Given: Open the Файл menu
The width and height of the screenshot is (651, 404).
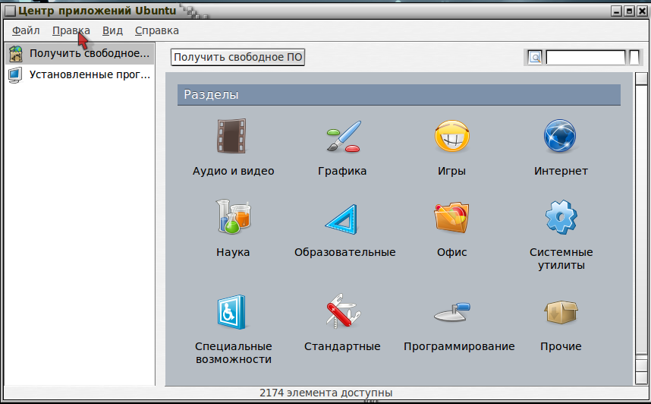Looking at the screenshot, I should (26, 30).
